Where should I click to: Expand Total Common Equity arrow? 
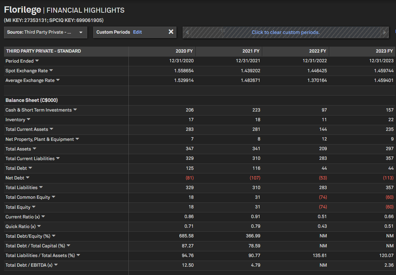(54, 197)
